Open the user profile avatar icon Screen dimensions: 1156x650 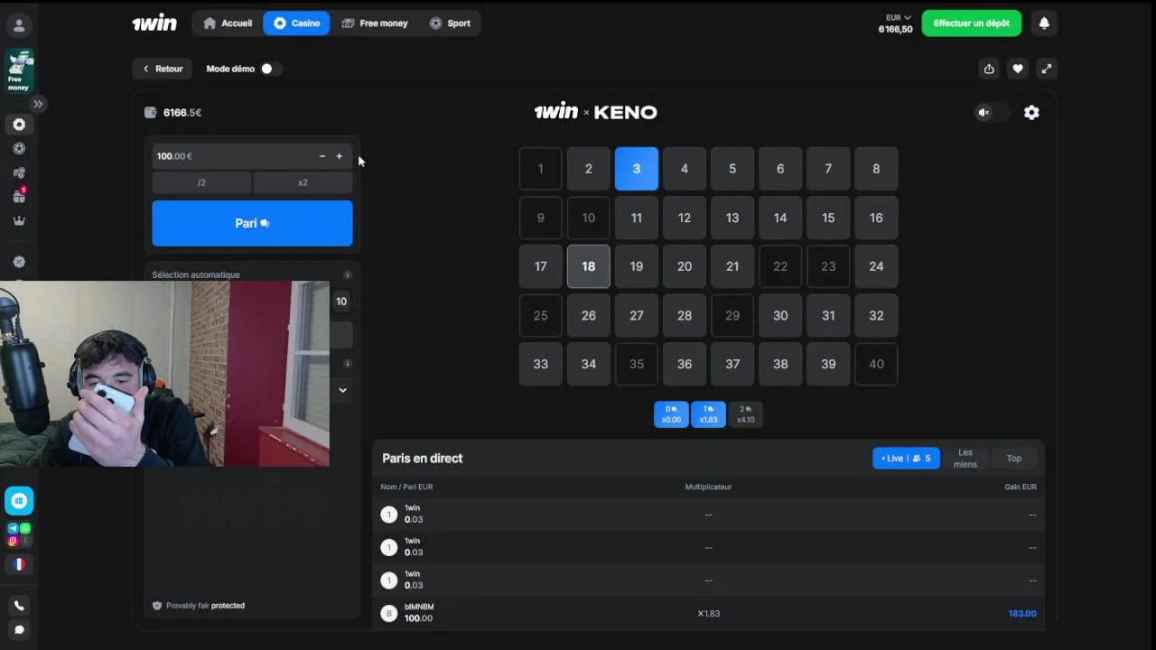point(19,25)
